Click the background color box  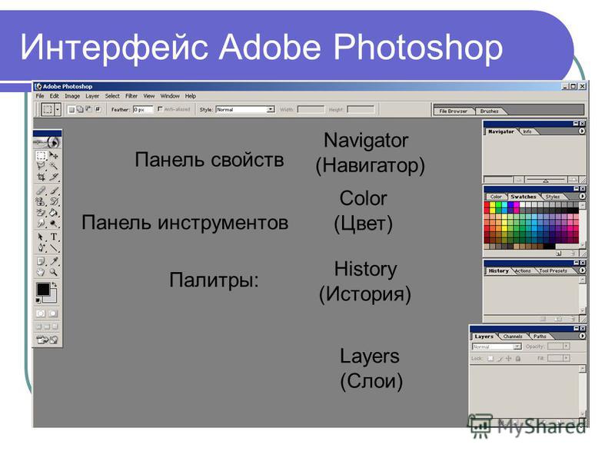[x=51, y=297]
